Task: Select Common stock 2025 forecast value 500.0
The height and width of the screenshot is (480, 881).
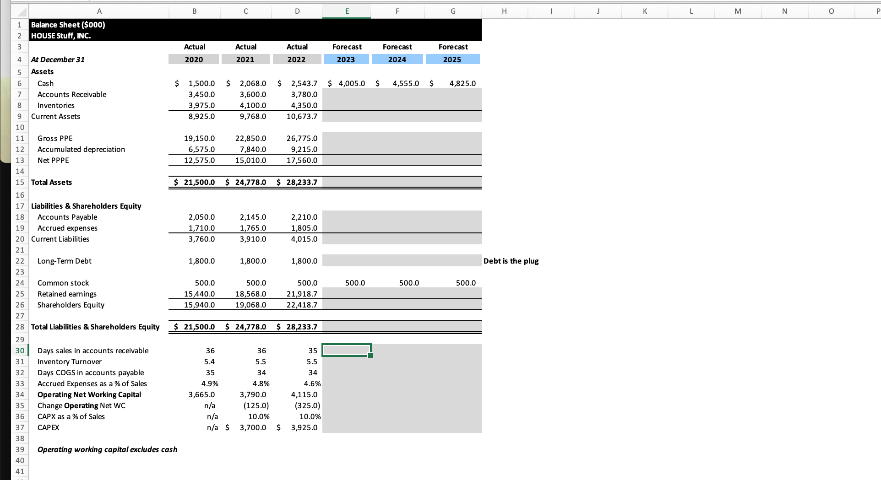Action: coord(466,283)
